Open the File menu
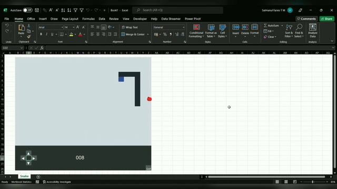 click(x=7, y=19)
